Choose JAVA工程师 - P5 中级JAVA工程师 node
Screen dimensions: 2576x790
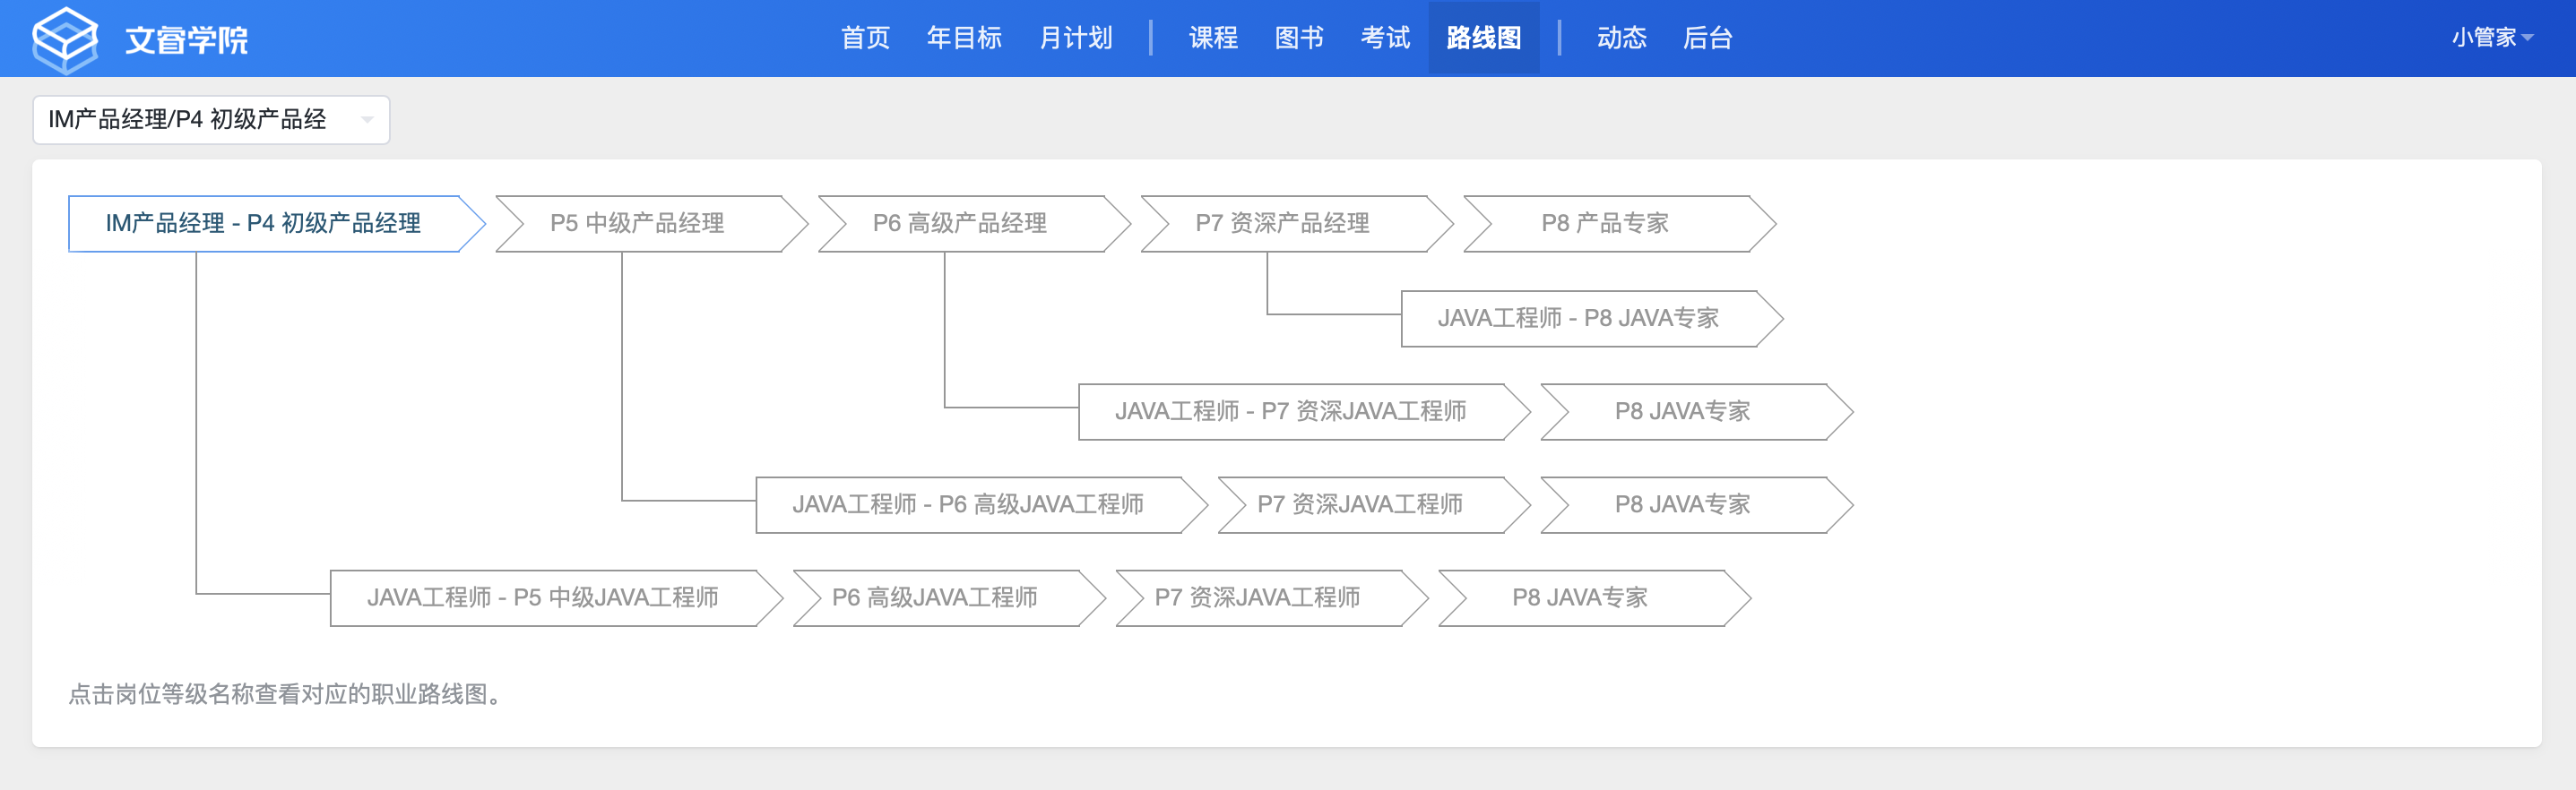click(x=556, y=598)
